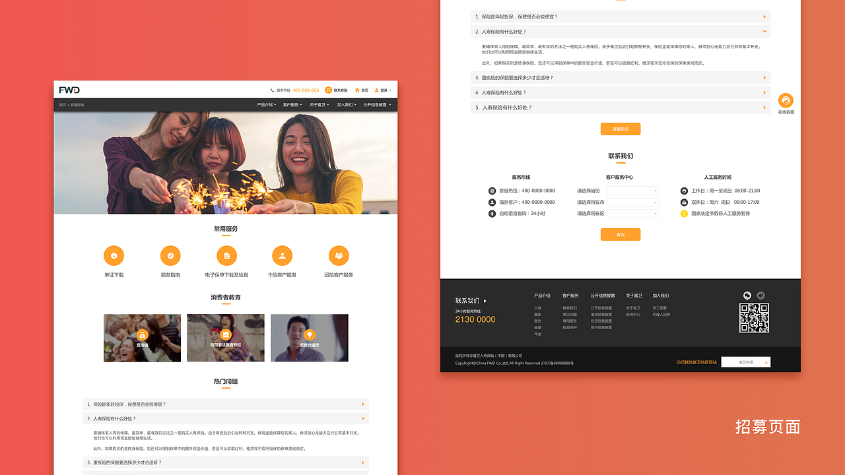845x475 pixels.
Task: Expand right page question 1 保险趁年轻投保
Action: point(621,16)
